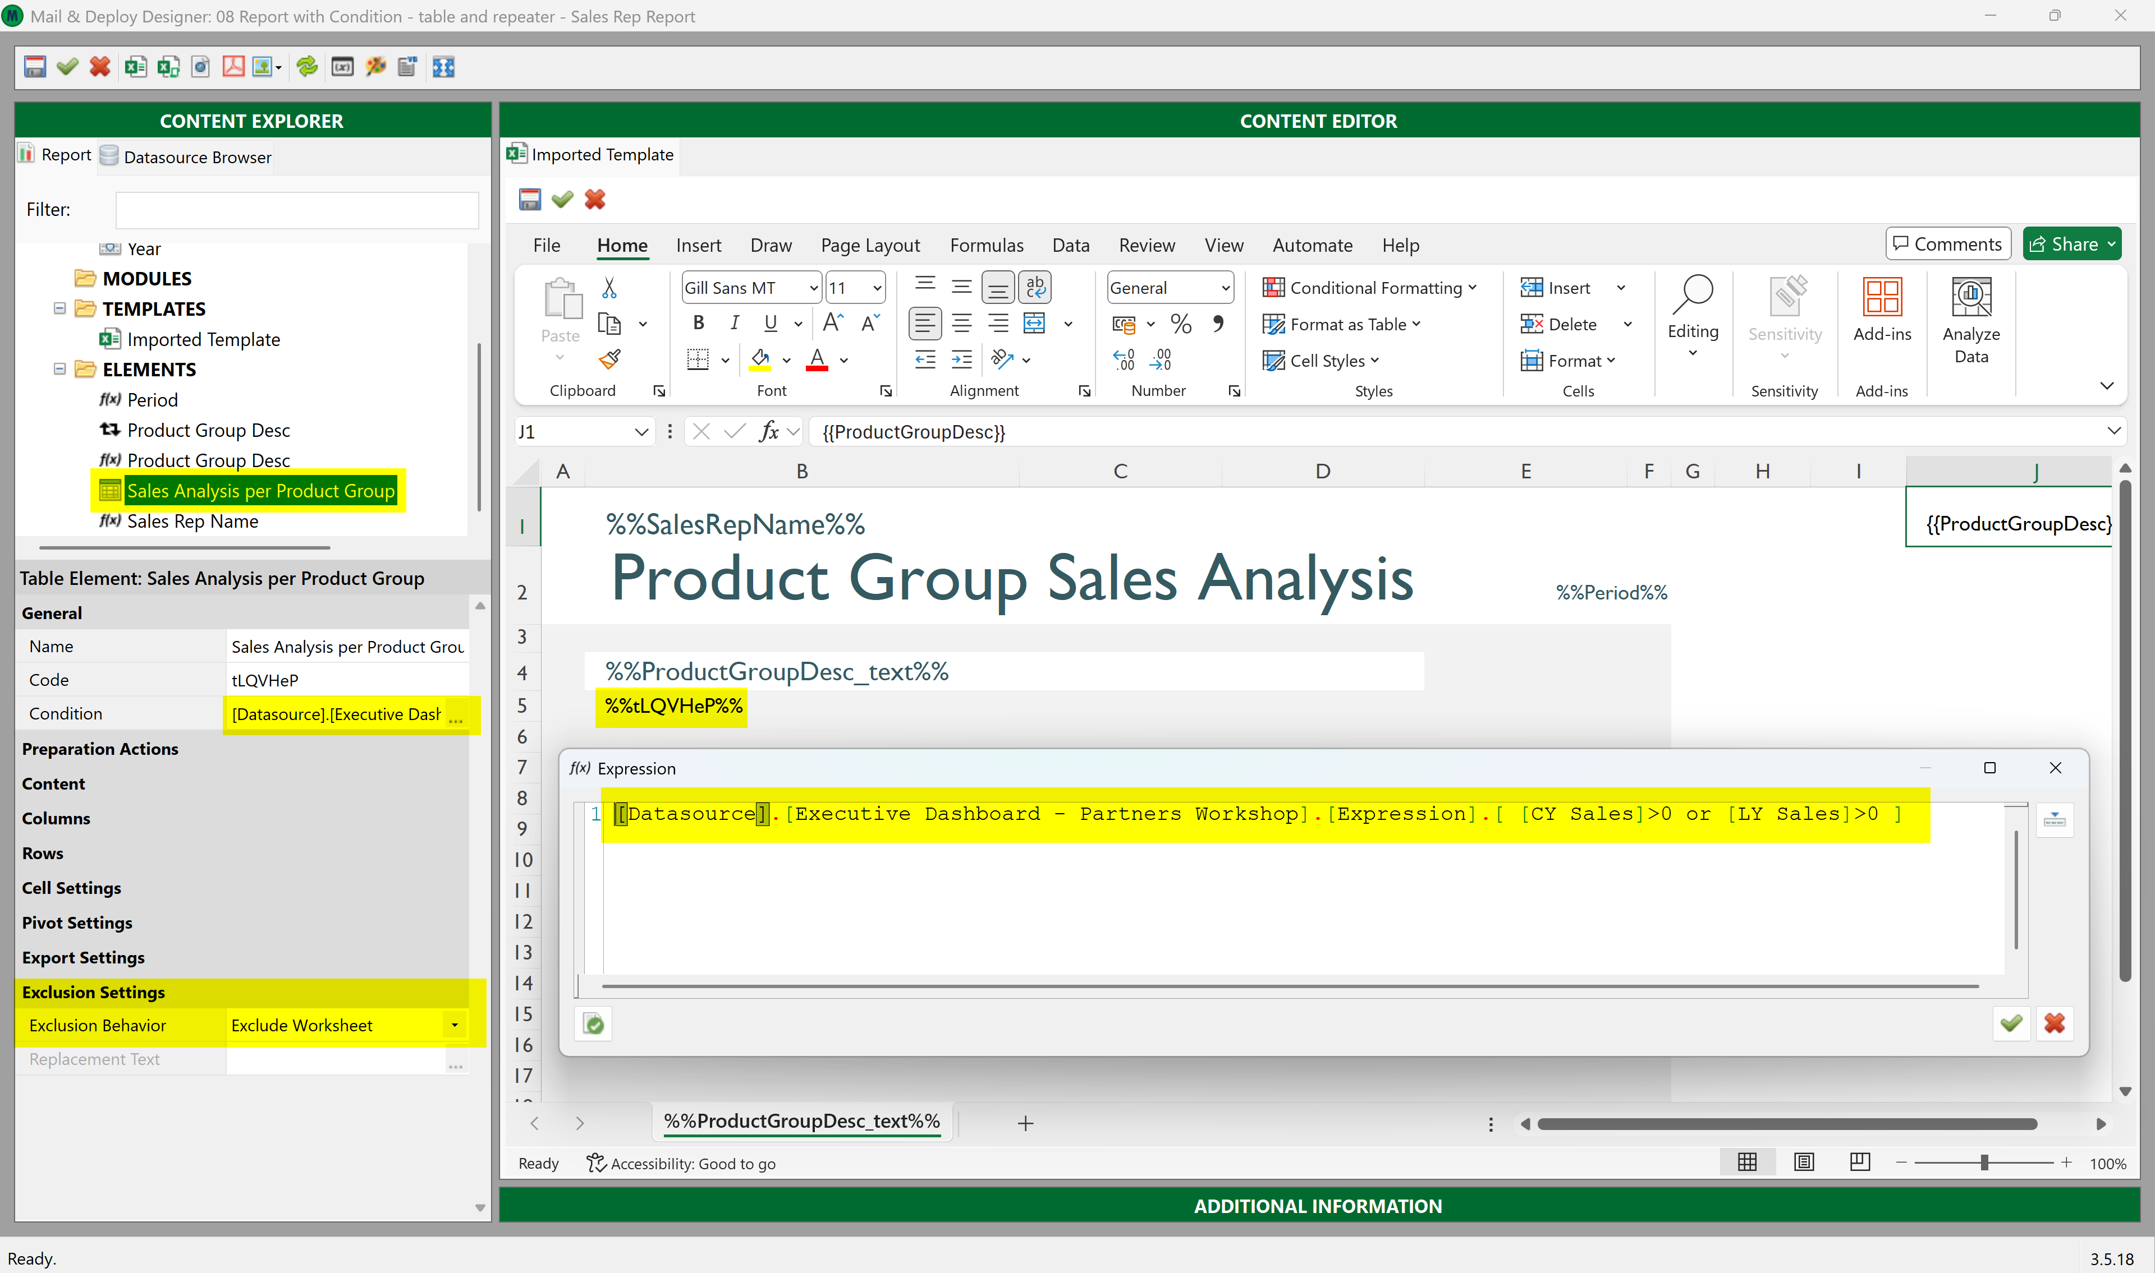The height and width of the screenshot is (1273, 2155).
Task: Toggle Italic formatting
Action: 735,322
